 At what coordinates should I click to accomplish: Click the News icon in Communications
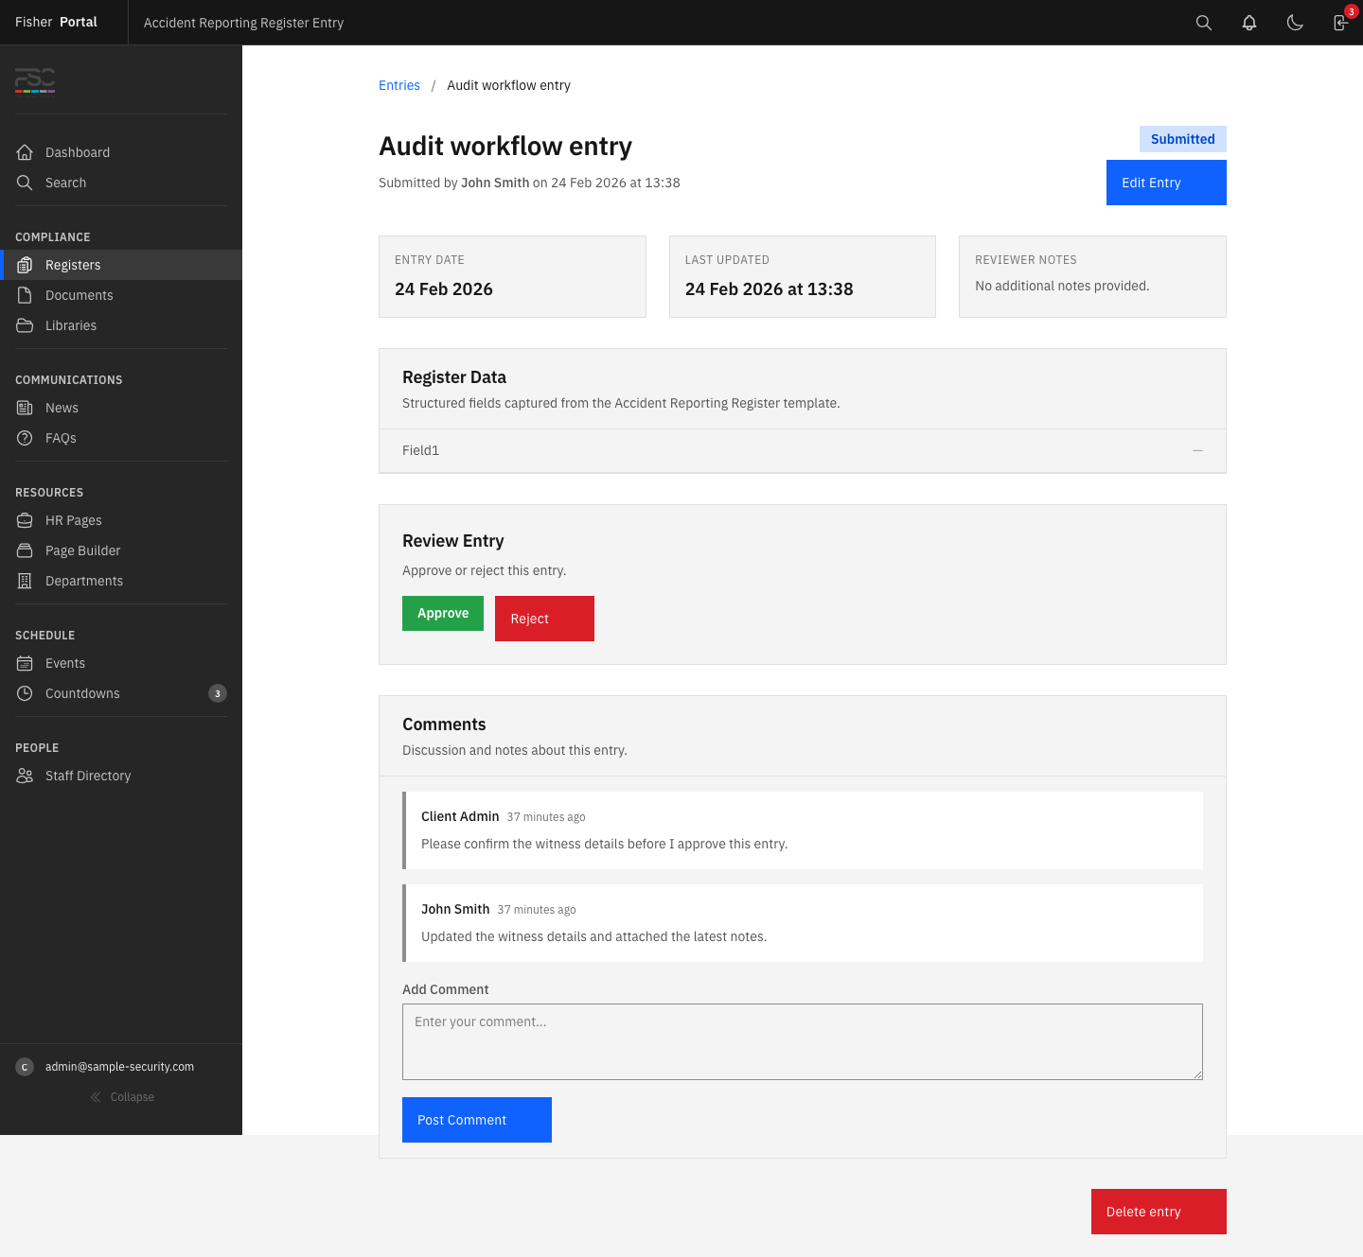tap(25, 408)
